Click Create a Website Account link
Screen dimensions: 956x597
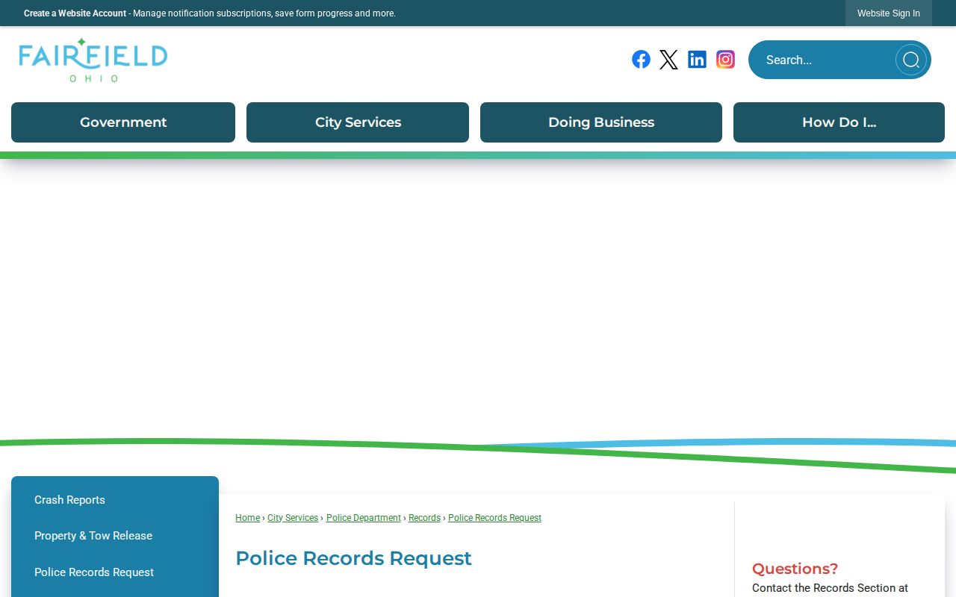click(75, 13)
